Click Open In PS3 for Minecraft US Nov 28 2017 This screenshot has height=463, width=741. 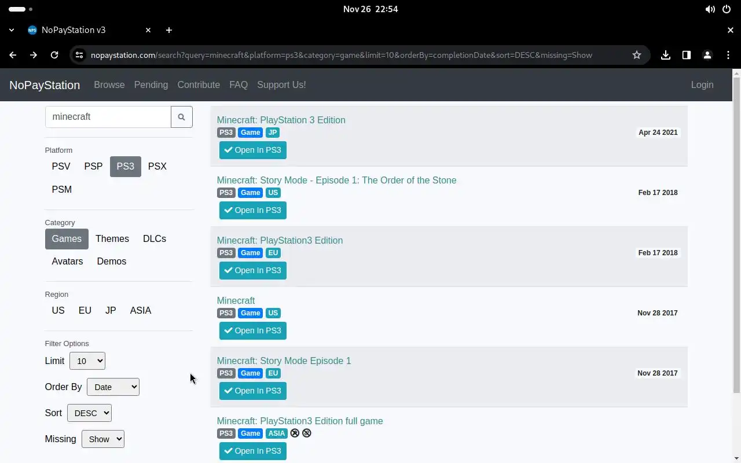coord(253,330)
